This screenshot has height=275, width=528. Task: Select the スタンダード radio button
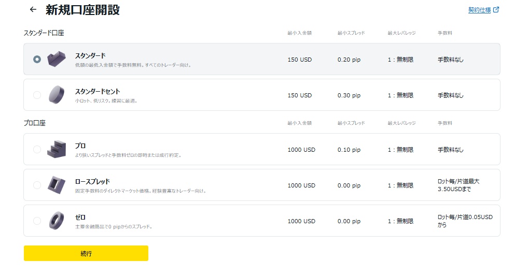point(37,59)
